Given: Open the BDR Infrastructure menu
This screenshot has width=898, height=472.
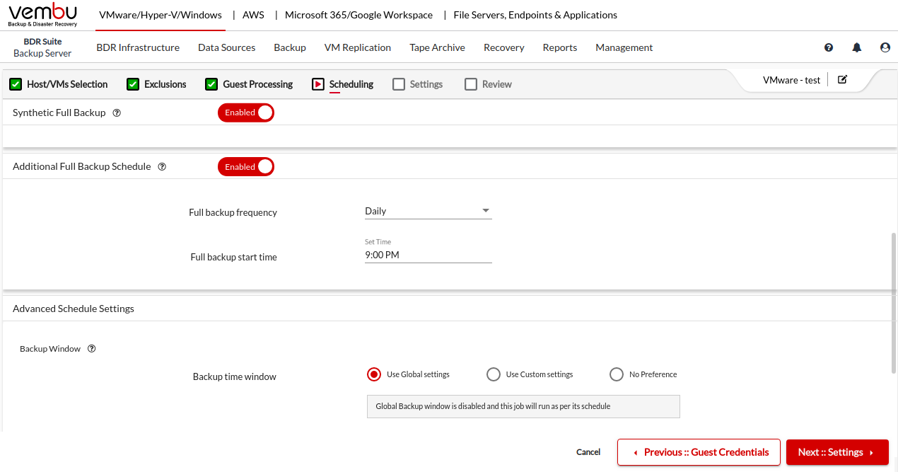Looking at the screenshot, I should point(138,47).
